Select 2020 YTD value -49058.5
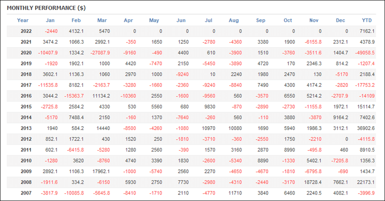This screenshot has height=201, width=385. point(365,53)
